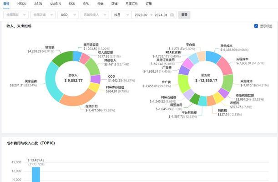Open the calendar date picker icon
This screenshot has width=278, height=182.
click(172, 15)
